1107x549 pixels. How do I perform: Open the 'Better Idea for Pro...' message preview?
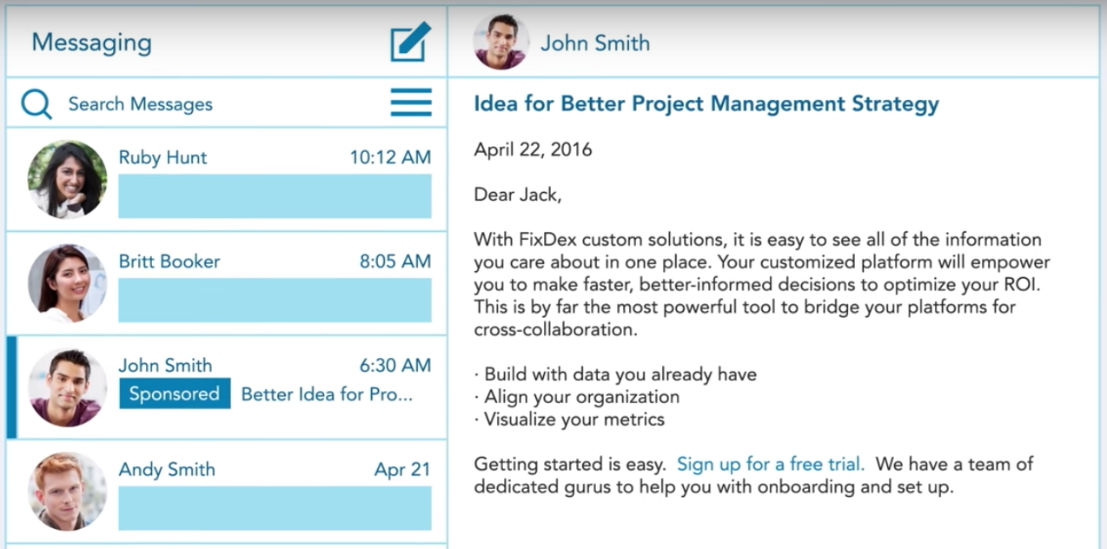327,394
